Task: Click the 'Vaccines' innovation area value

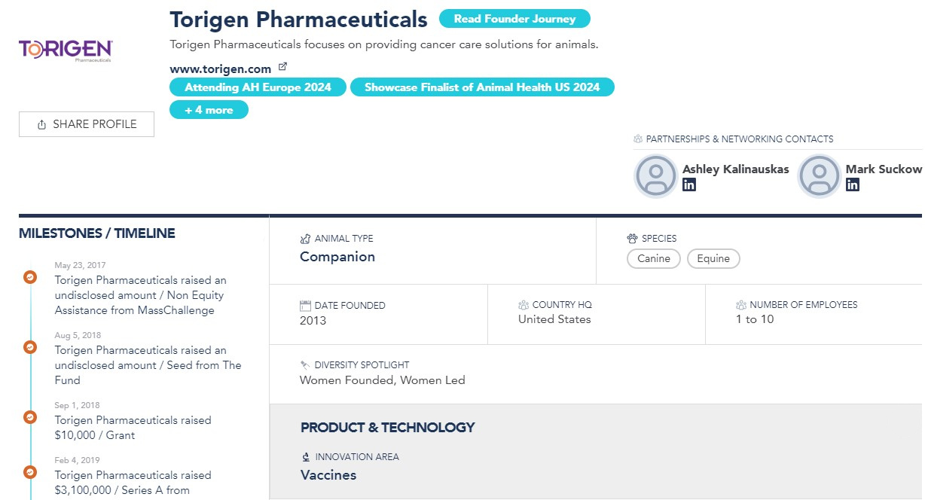Action: pyautogui.click(x=328, y=475)
